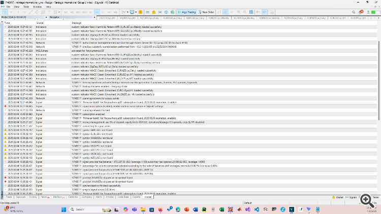Open the yellow shopping bag Market icon

(x=154, y=12)
